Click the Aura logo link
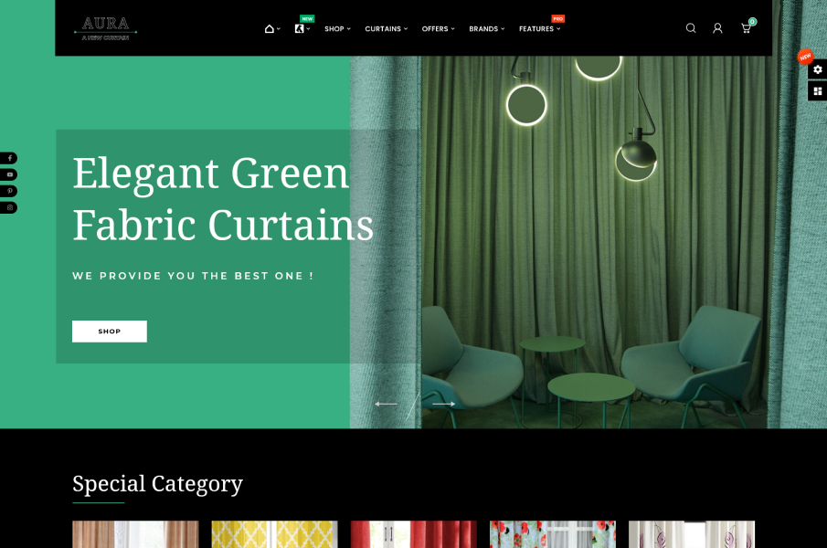 click(105, 28)
